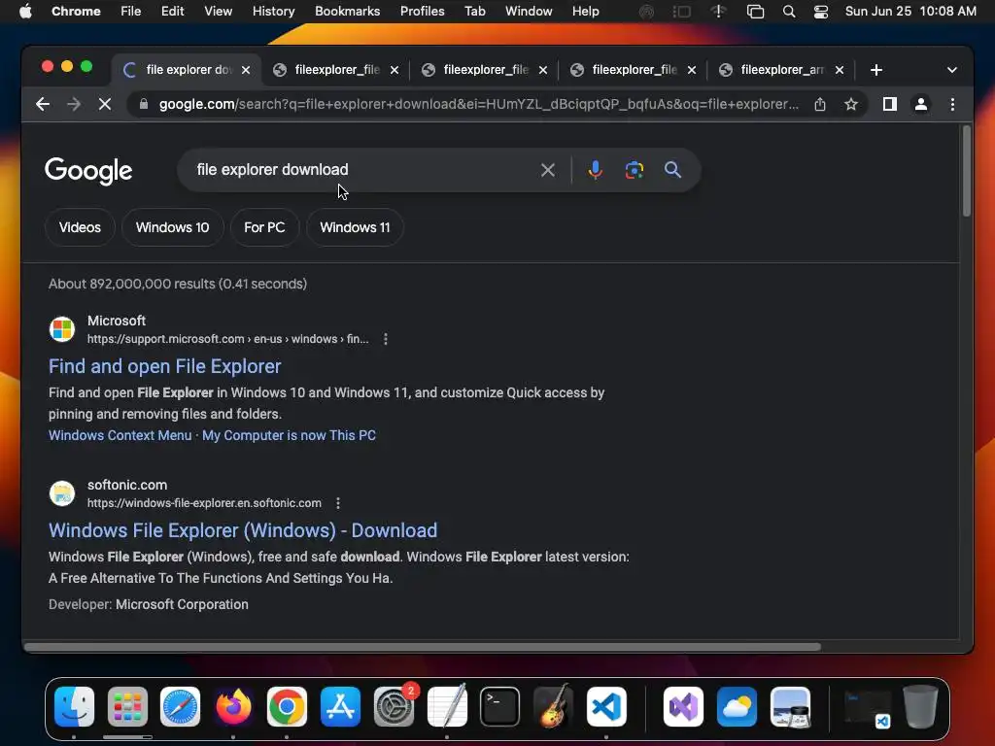The width and height of the screenshot is (995, 746).
Task: Open Chrome's three-dot menu
Action: coord(952,104)
